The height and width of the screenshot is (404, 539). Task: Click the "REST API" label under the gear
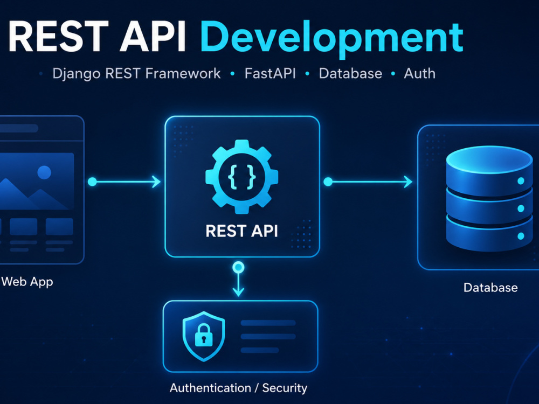pos(241,231)
